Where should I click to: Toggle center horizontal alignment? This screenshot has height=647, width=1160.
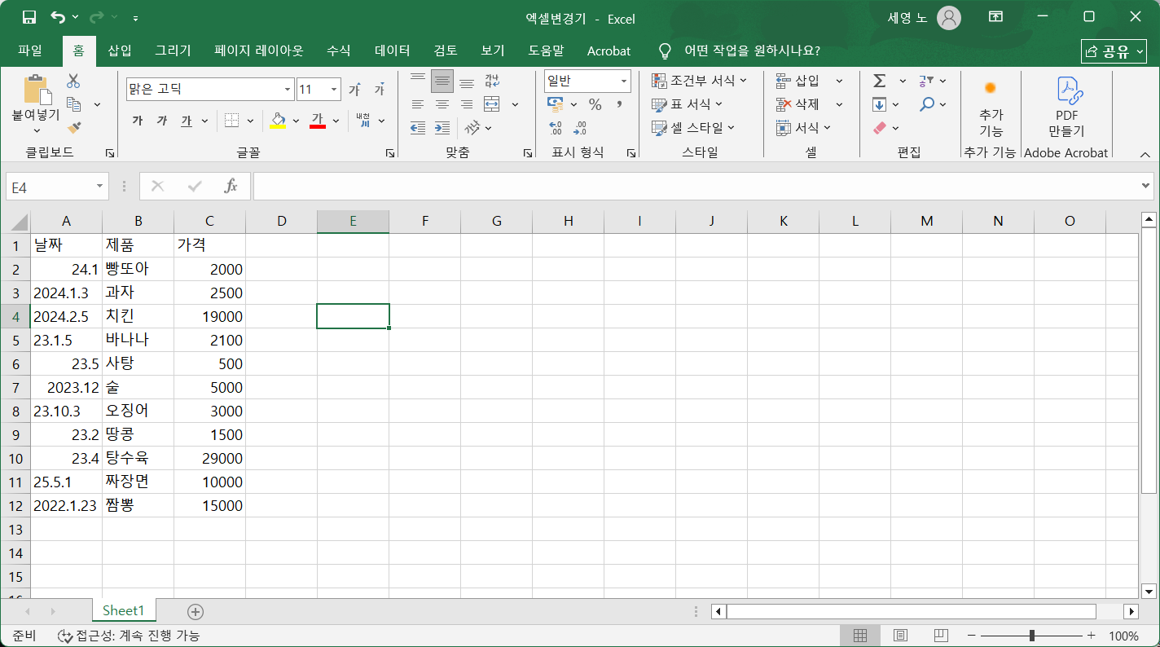(442, 104)
